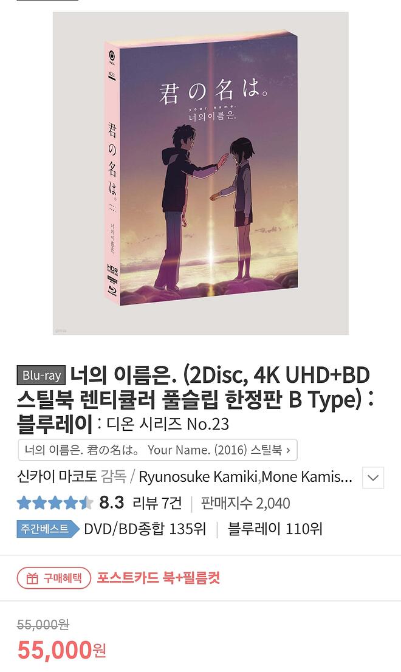This screenshot has height=672, width=401.
Task: Click the blue star rating icons
Action: click(55, 502)
